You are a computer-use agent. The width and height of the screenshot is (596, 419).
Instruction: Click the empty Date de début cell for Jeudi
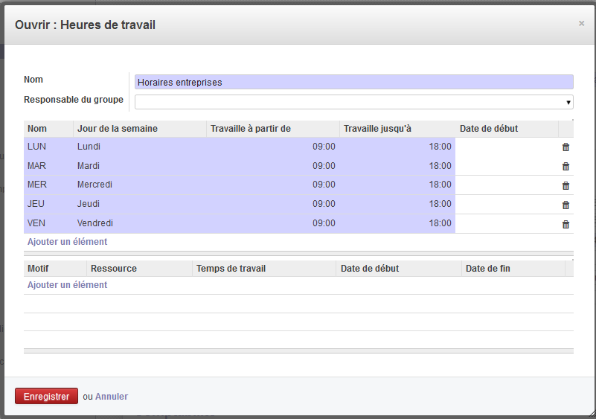click(x=507, y=204)
